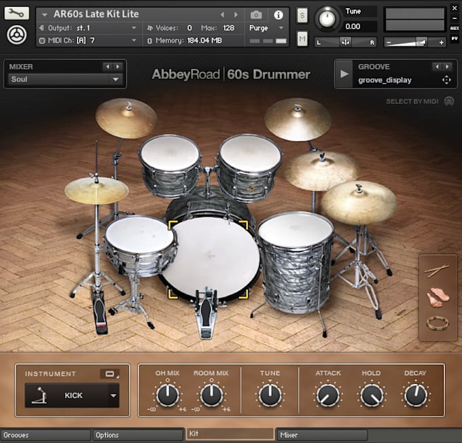The width and height of the screenshot is (462, 443).
Task: Switch to the Grooves tab
Action: click(x=46, y=435)
